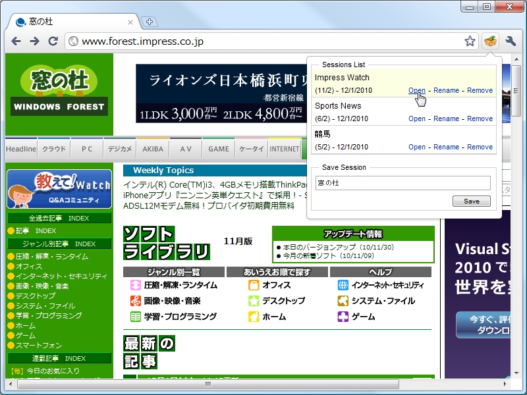Click the club icon beside ゲーム
This screenshot has width=527, height=395.
(343, 315)
